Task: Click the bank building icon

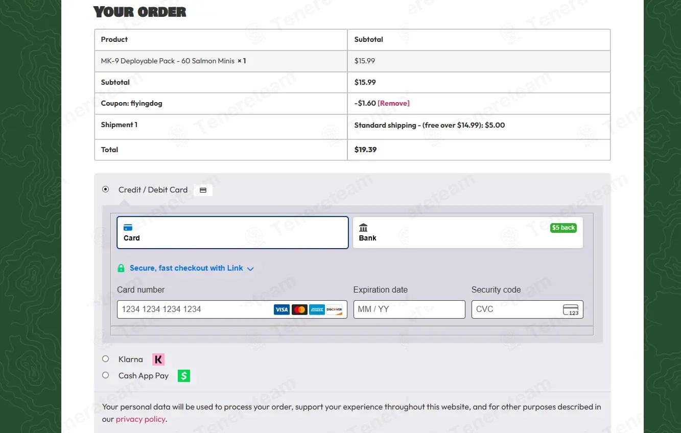Action: point(363,228)
